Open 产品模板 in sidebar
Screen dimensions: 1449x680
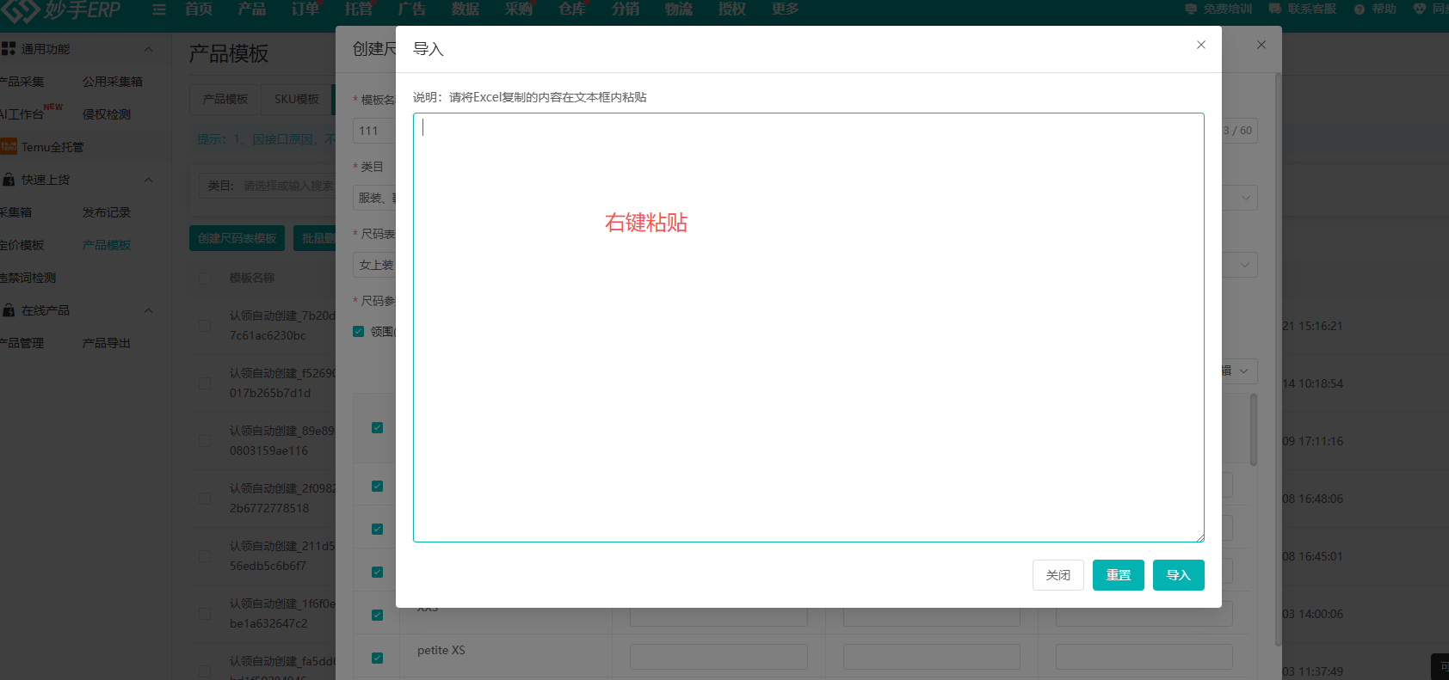click(x=107, y=245)
